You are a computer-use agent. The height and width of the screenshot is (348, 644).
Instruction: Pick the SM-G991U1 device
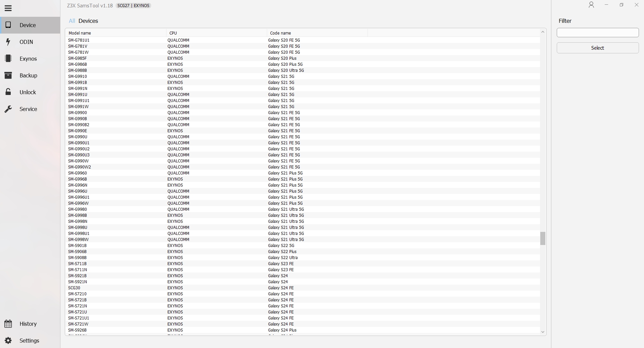pyautogui.click(x=303, y=101)
